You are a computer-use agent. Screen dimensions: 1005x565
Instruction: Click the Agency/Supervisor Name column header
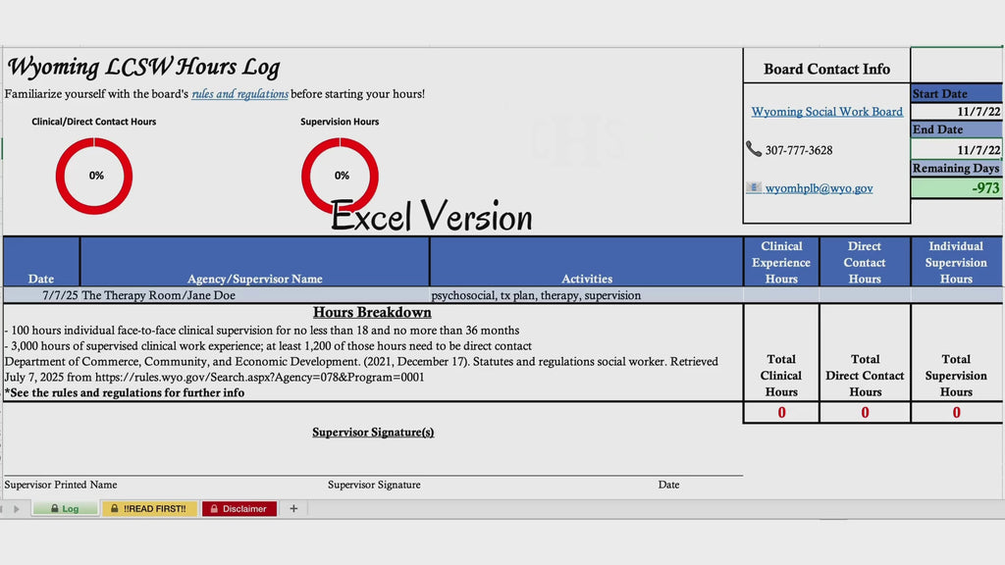point(254,262)
